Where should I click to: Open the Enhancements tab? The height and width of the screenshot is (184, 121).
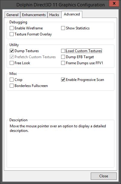pyautogui.click(x=34, y=15)
